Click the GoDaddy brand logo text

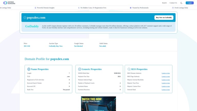(32, 26)
